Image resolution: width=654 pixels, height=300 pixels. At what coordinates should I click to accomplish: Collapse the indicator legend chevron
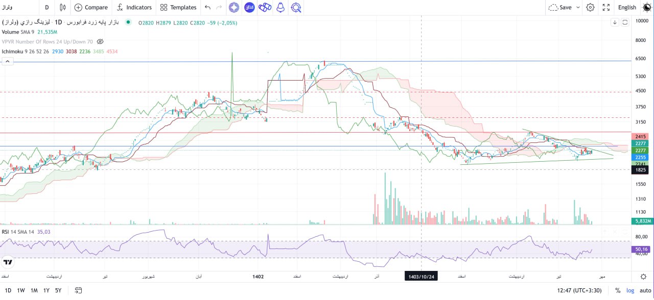coord(7,61)
